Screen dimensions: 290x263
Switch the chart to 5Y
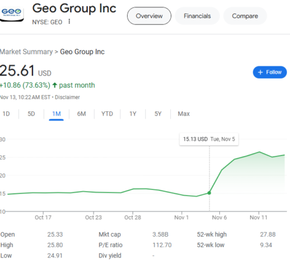158,114
